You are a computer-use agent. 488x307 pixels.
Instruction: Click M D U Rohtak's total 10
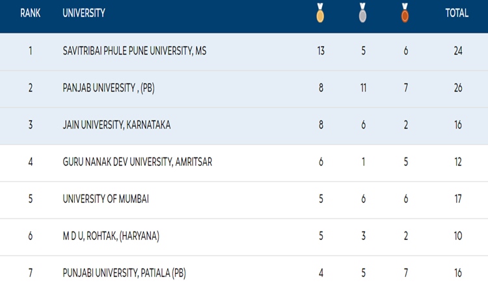(458, 236)
